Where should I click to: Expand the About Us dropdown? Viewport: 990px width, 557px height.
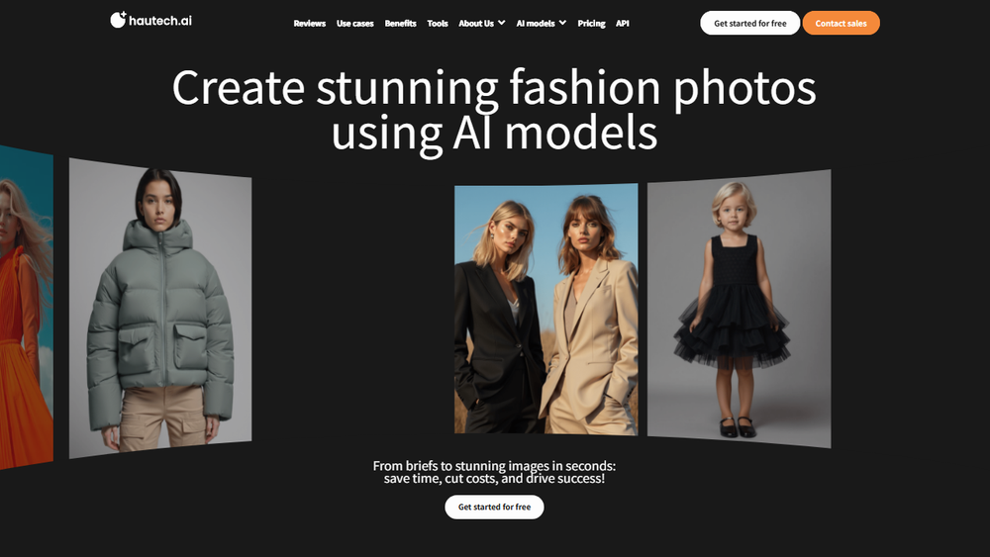[x=482, y=24]
